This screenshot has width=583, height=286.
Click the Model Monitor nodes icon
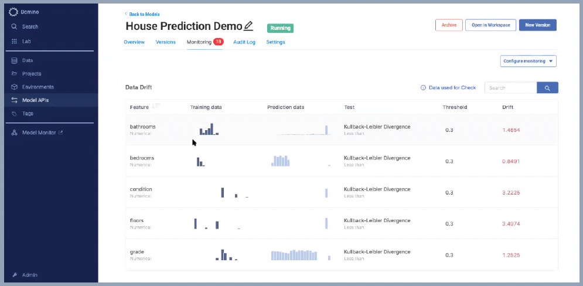14,133
